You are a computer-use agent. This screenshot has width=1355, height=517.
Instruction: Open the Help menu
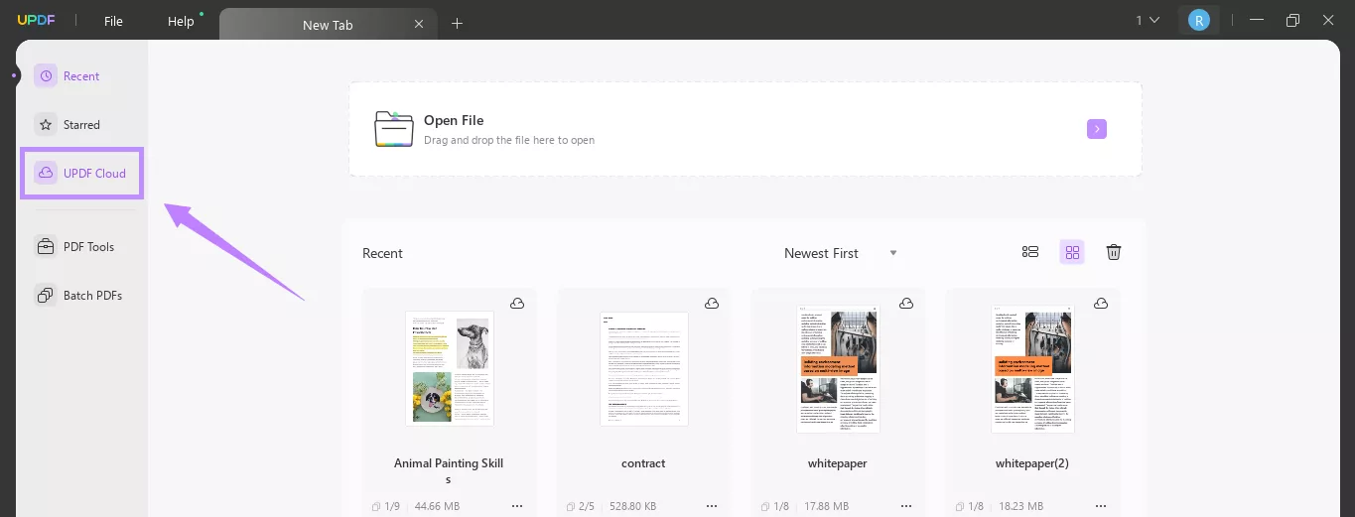pyautogui.click(x=181, y=21)
